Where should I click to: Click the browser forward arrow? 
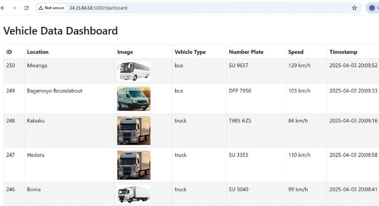tap(15, 8)
